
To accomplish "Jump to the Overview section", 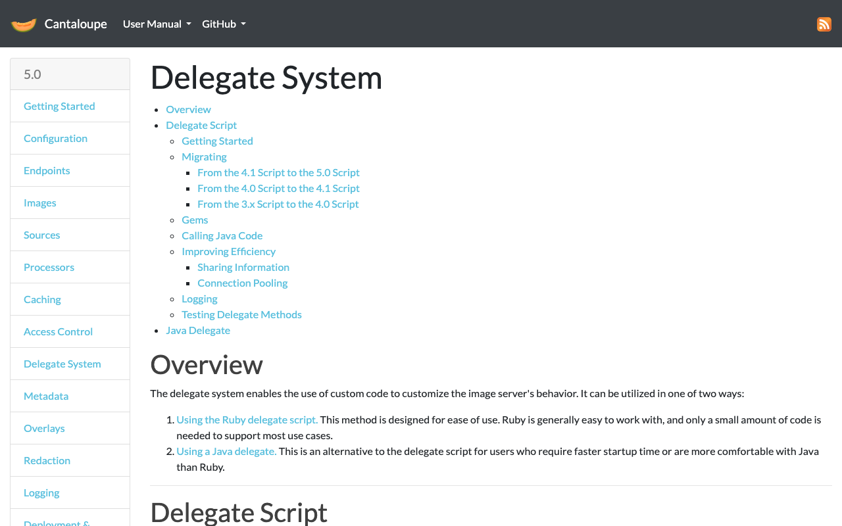I will [x=188, y=109].
